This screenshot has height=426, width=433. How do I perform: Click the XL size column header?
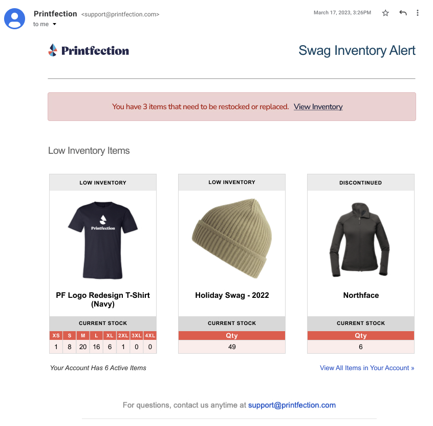coord(110,336)
